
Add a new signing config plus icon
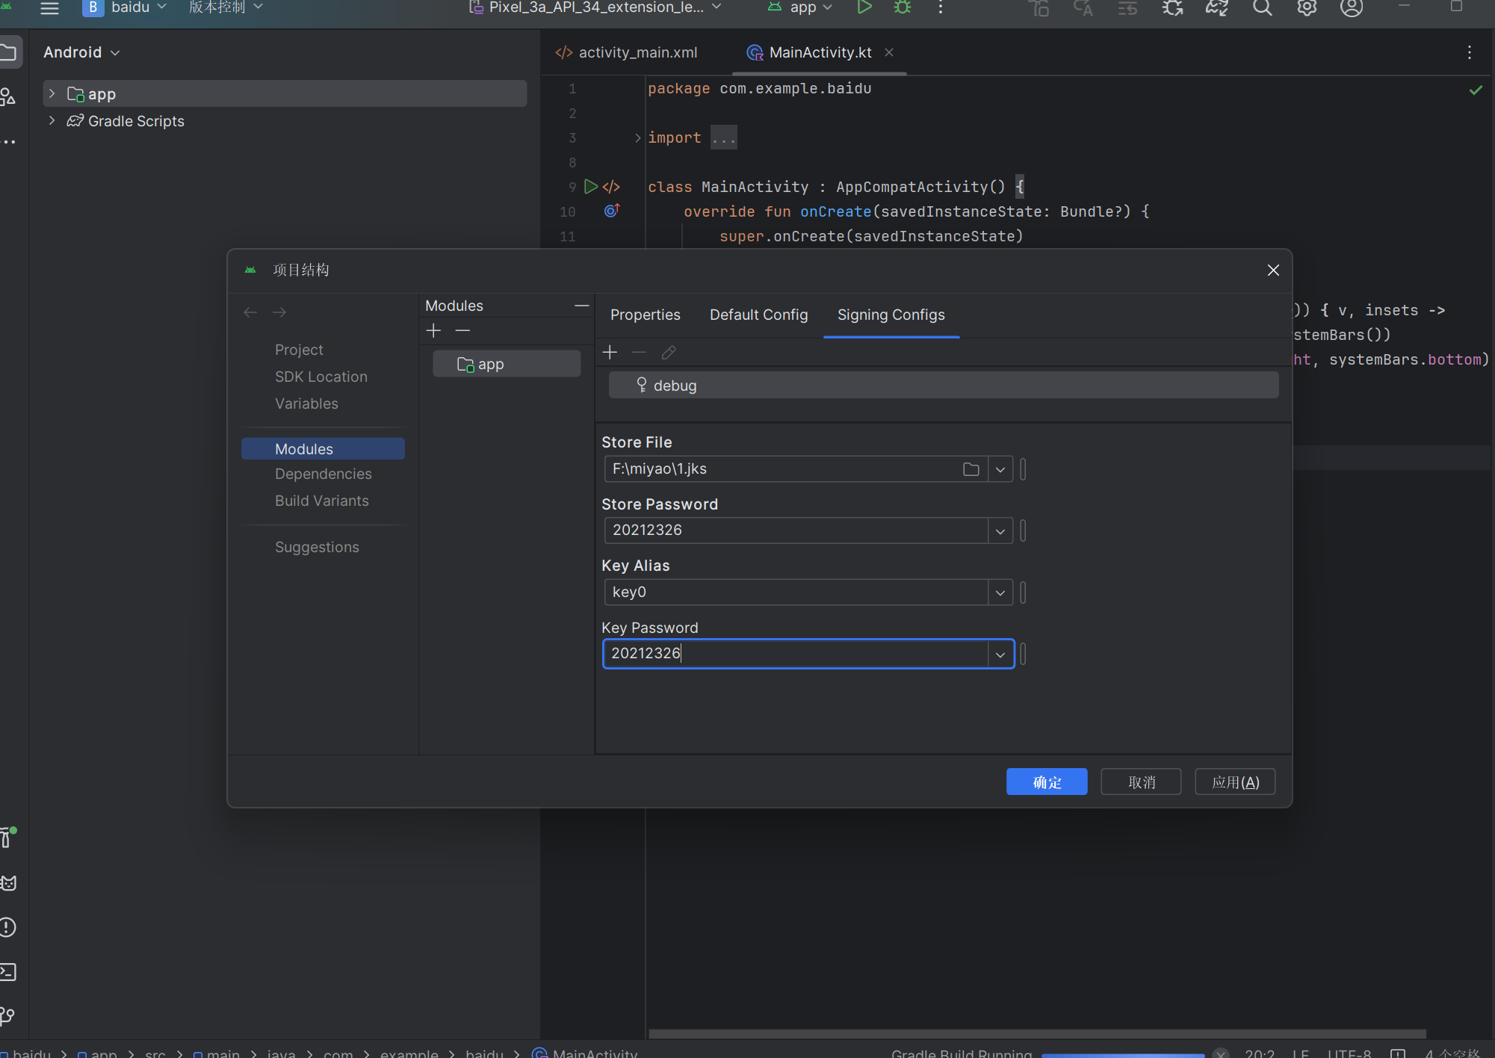click(610, 352)
